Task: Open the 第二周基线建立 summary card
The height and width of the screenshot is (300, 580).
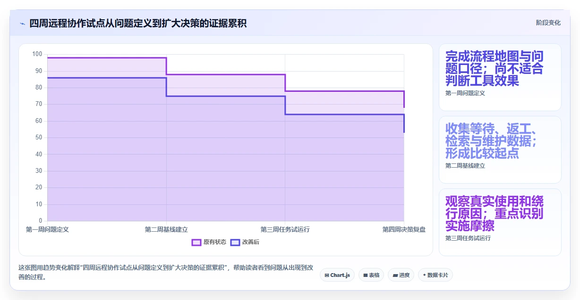Action: [500, 150]
